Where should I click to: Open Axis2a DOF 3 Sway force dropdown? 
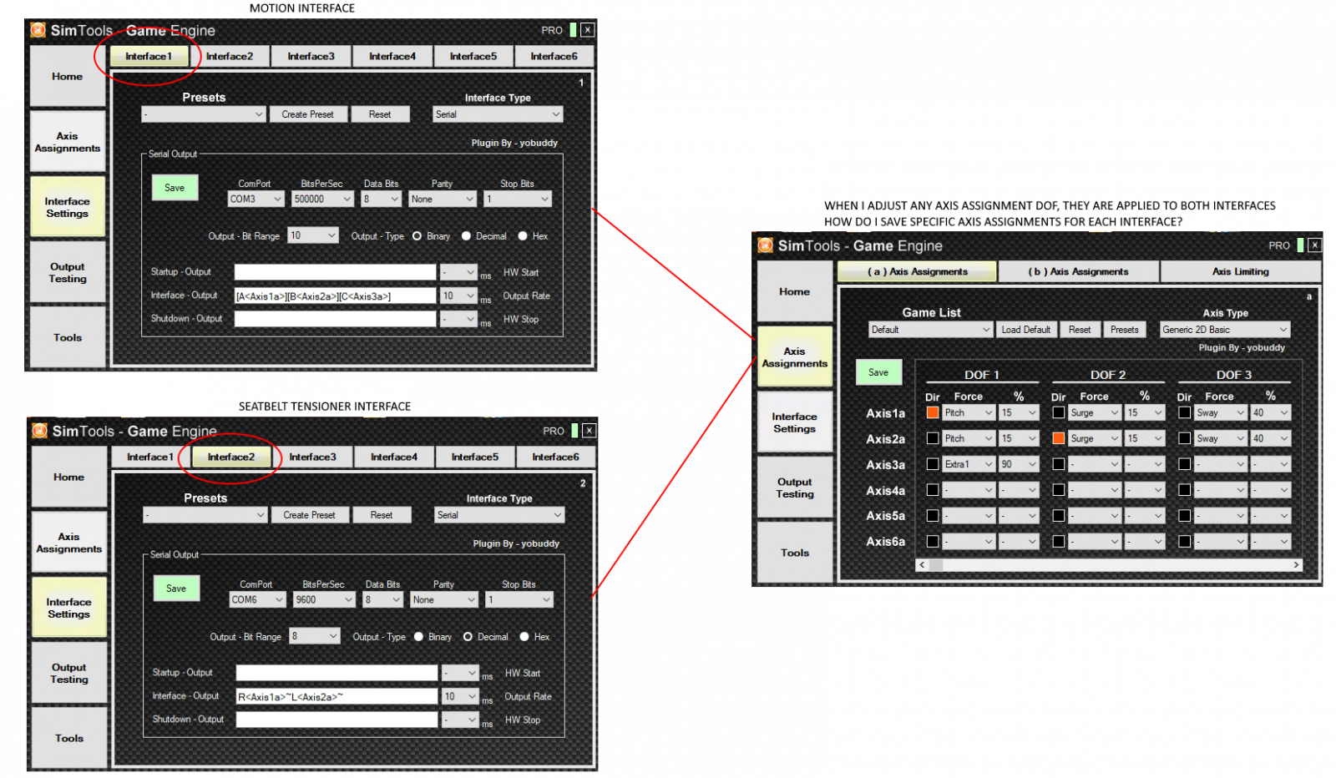click(1221, 438)
